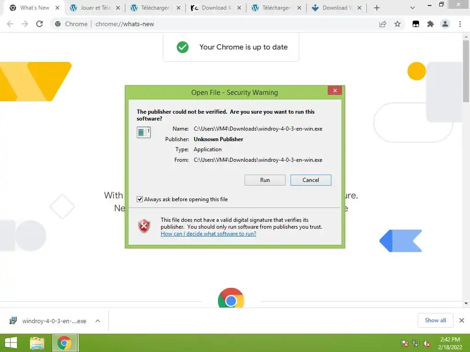Open the Chrome three-dot menu
This screenshot has height=352, width=470.
pyautogui.click(x=460, y=24)
